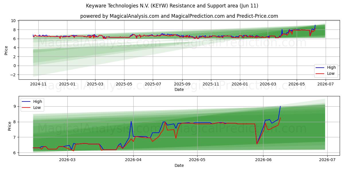The height and width of the screenshot is (172, 344).
Task: Click the 2025-03 date tick label
Action: coord(95,84)
